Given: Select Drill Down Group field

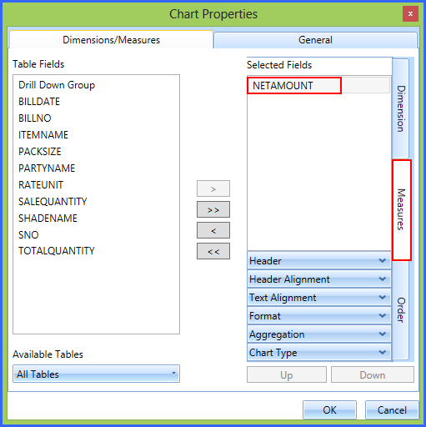Looking at the screenshot, I should pyautogui.click(x=57, y=85).
